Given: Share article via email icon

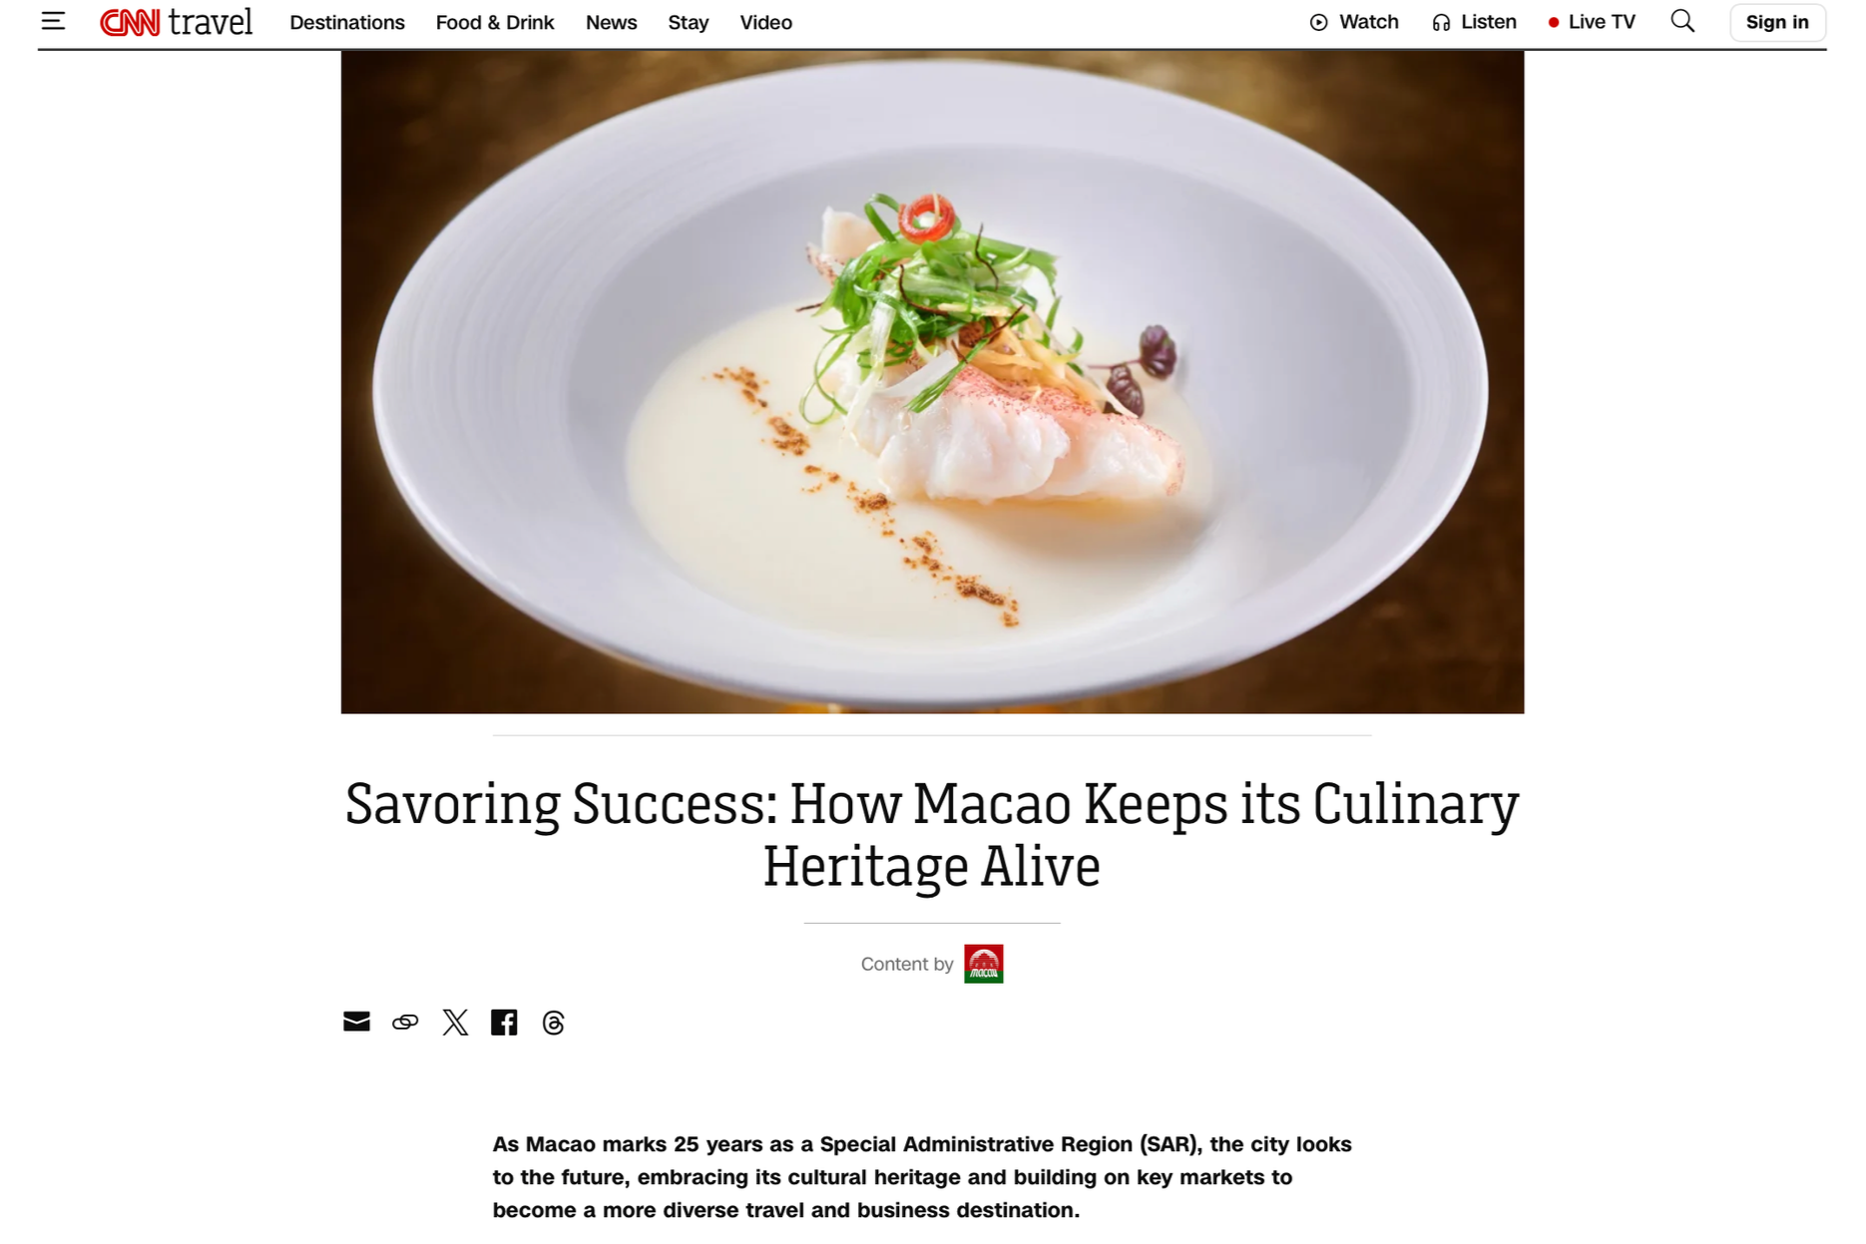Looking at the screenshot, I should [x=356, y=1022].
